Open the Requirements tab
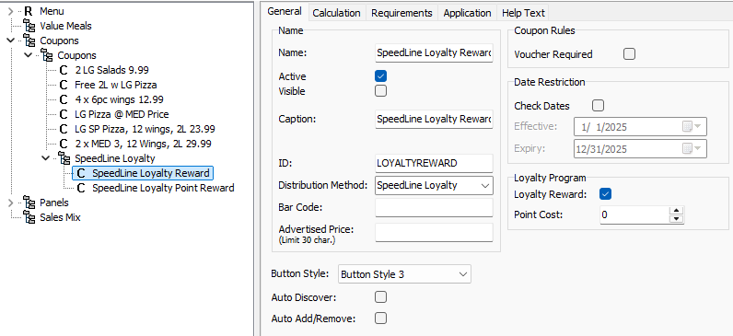 (401, 13)
